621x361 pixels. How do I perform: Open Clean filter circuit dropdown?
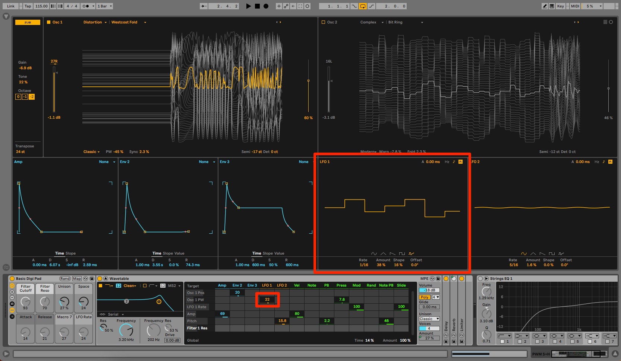pyautogui.click(x=130, y=286)
